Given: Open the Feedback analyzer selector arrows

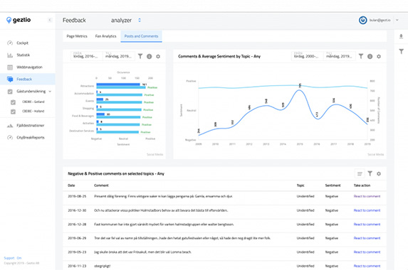Looking at the screenshot, I should [x=140, y=20].
